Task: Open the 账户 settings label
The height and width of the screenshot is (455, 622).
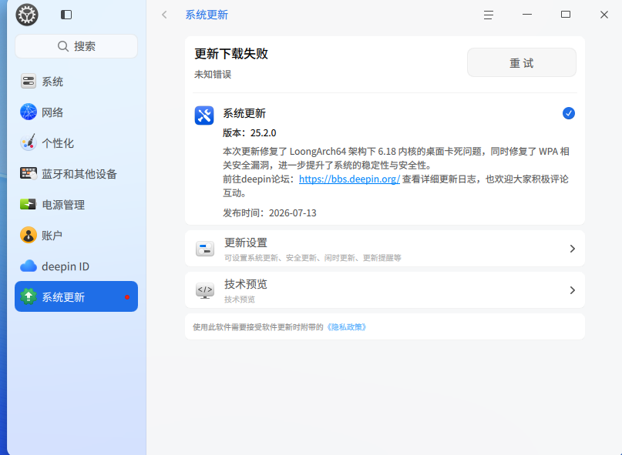Action: (x=52, y=236)
